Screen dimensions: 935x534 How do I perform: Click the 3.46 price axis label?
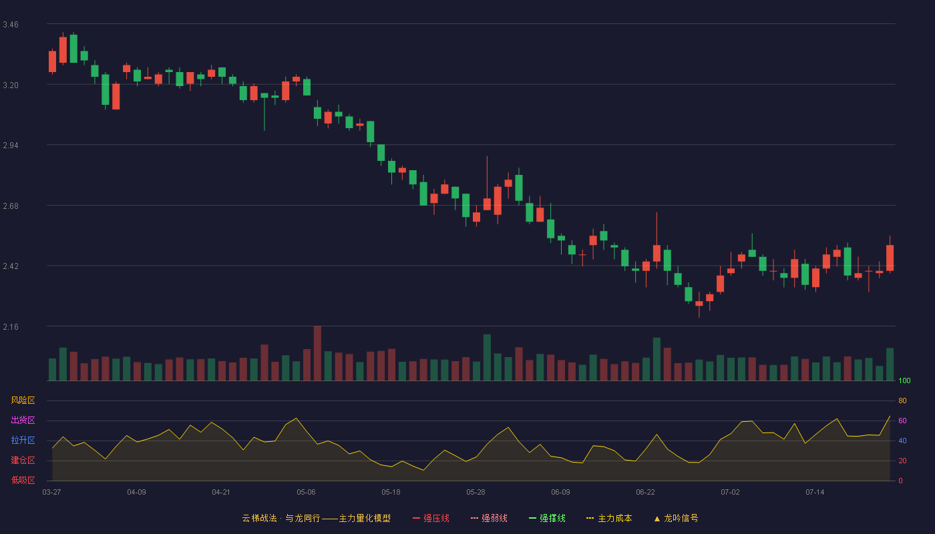click(x=11, y=25)
